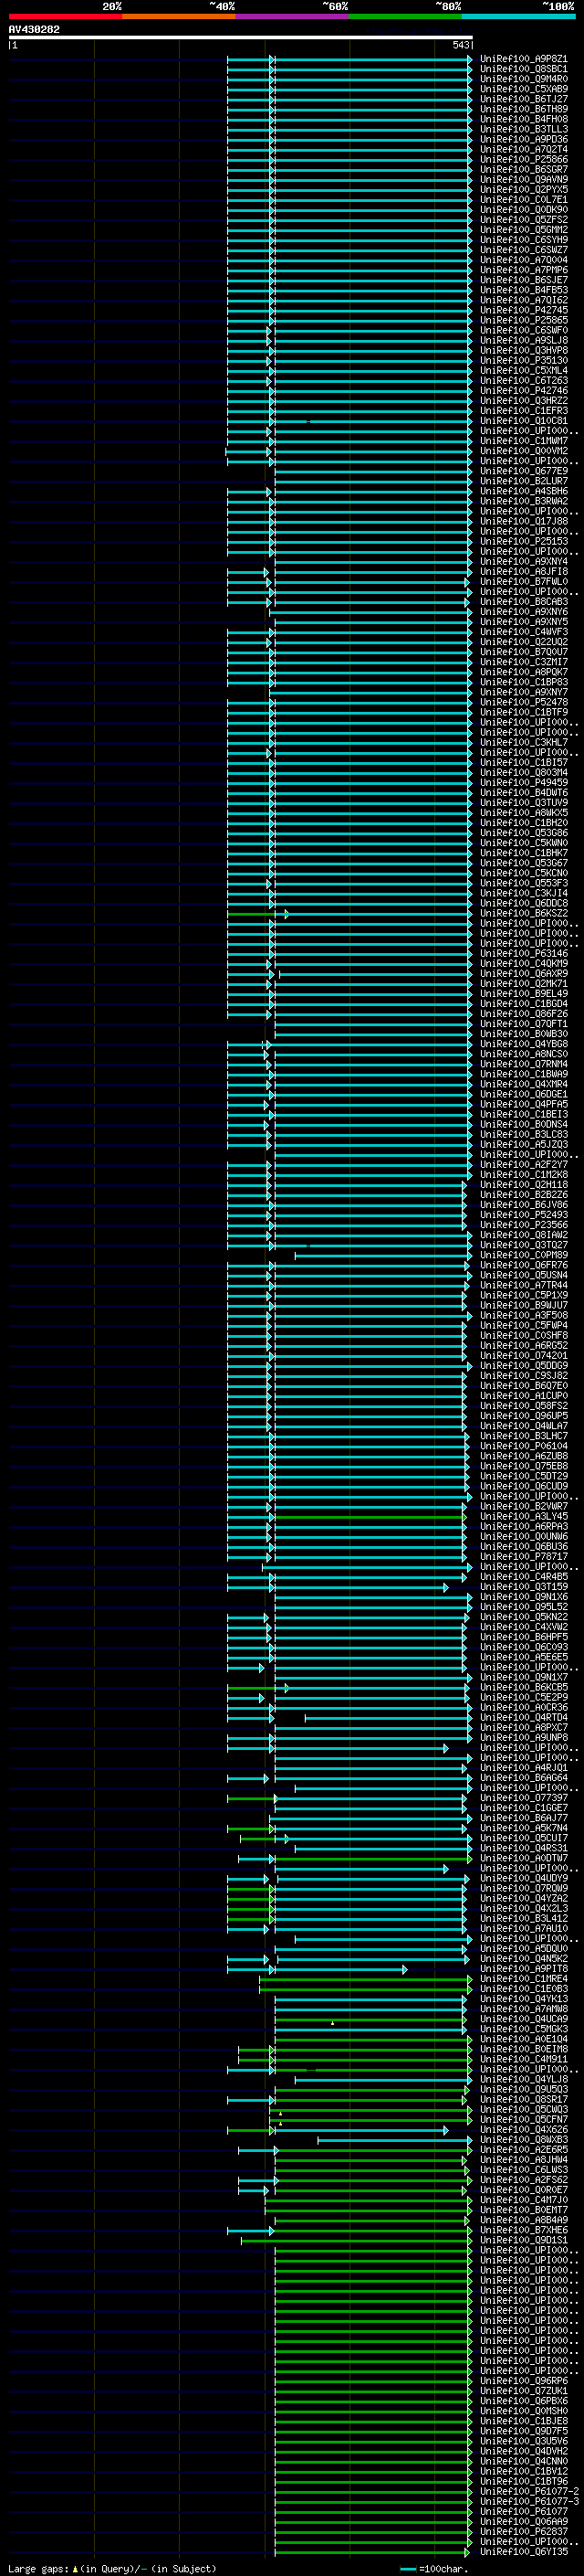Screen dimensions: 584x2576
Task: Click UniRef100_A5JZQ3 entry
Action: point(524,1145)
